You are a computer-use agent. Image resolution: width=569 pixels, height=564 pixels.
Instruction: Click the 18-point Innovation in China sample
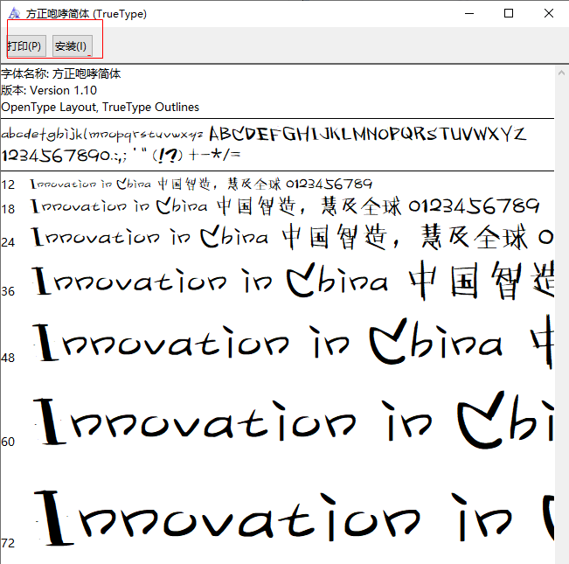point(285,206)
